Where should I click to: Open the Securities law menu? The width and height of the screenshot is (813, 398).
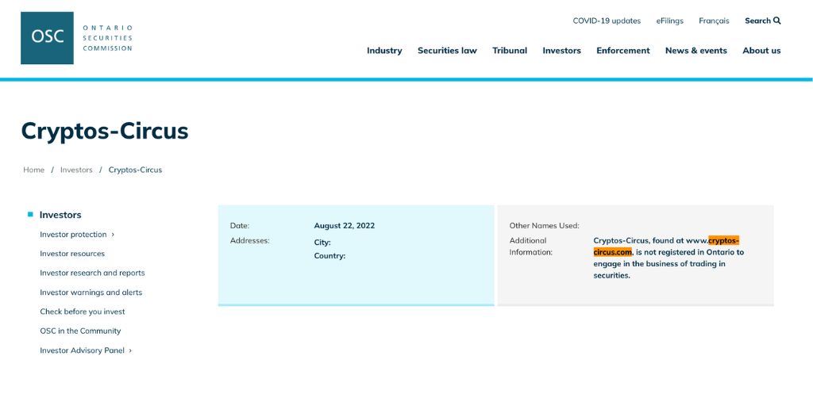447,50
